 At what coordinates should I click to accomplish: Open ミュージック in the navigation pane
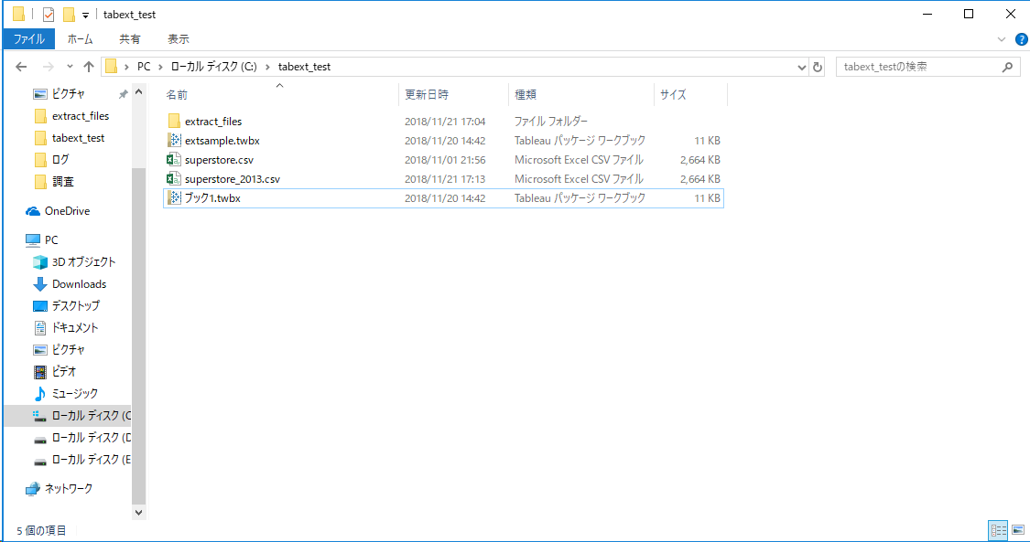tap(75, 393)
